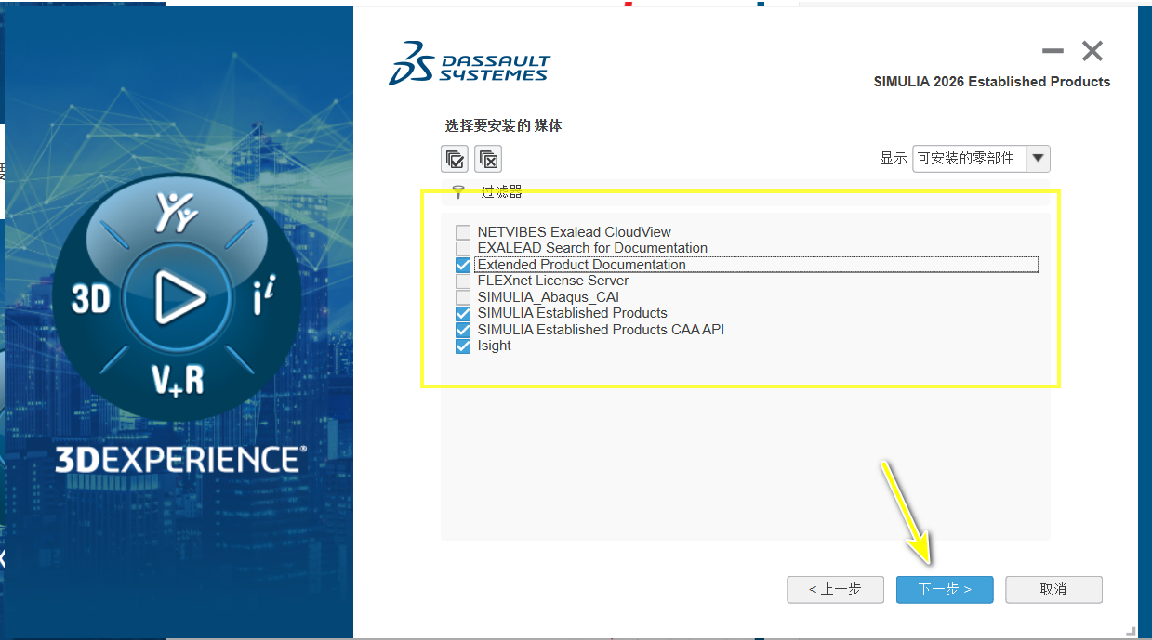1152x640 pixels.
Task: Minimize the installer window
Action: pos(1053,51)
